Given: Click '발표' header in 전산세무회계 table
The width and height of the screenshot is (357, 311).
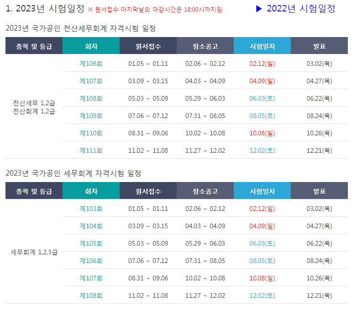Looking at the screenshot, I should tap(319, 46).
